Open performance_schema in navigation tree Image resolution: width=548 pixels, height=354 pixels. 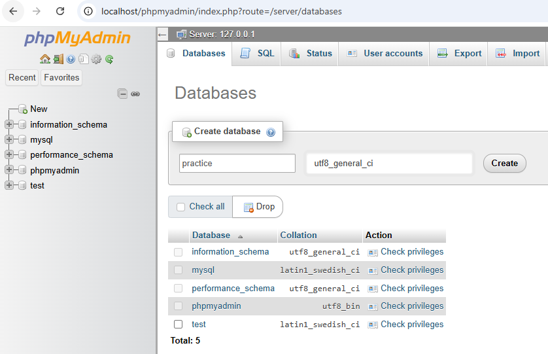(72, 154)
